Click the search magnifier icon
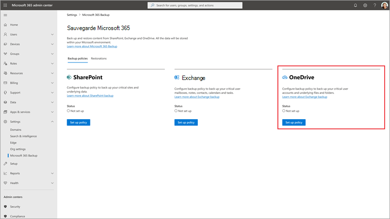The height and width of the screenshot is (219, 390). 153,5
